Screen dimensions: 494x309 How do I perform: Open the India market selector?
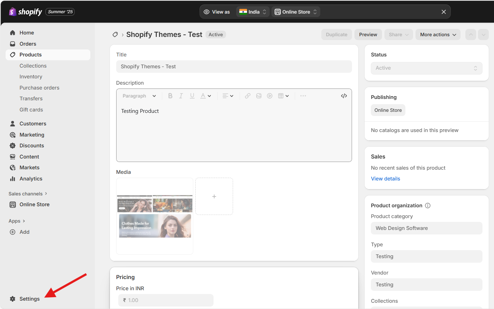point(253,12)
